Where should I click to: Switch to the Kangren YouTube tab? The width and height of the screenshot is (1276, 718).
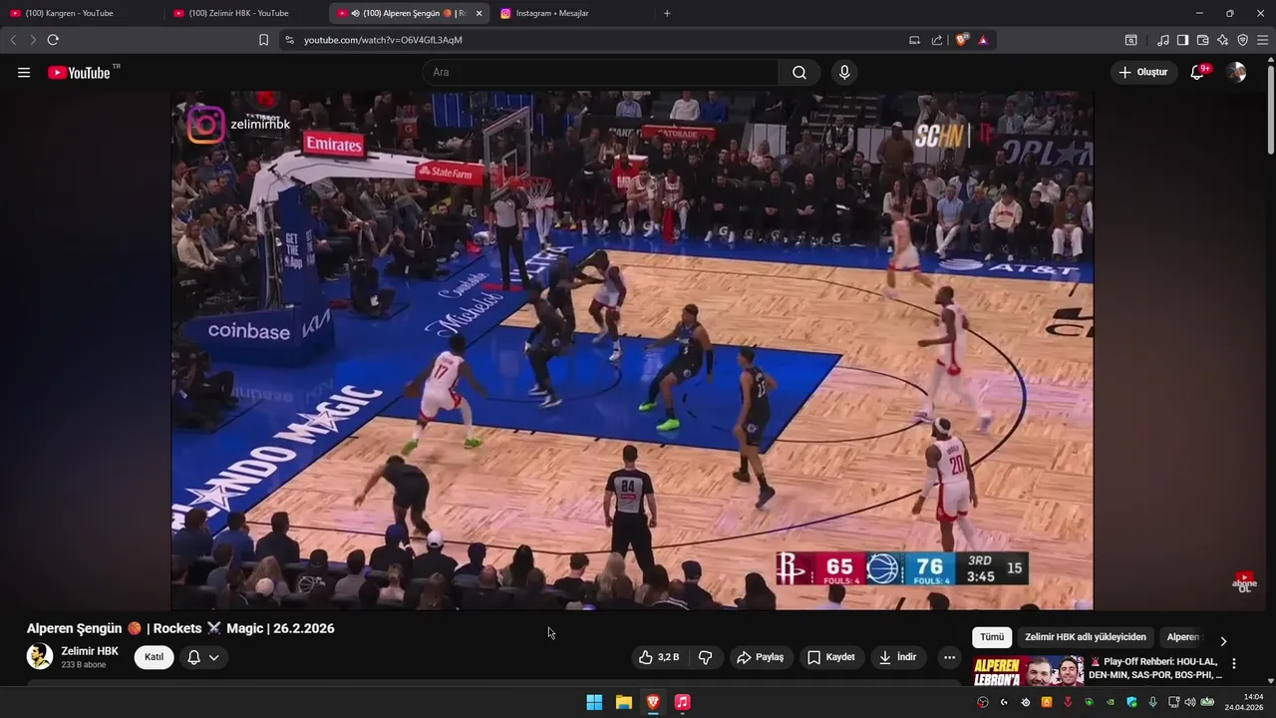[80, 13]
